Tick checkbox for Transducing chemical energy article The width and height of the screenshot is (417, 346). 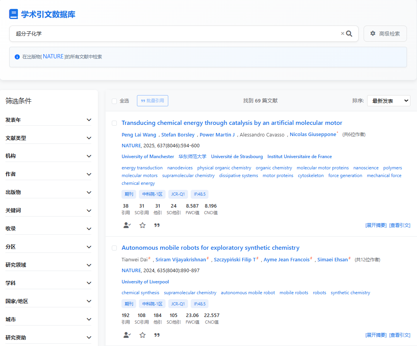(115, 123)
